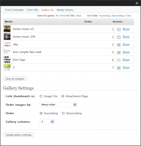Click the kon-simple-fast-web thumbnail
The image size is (141, 146).
tap(7, 52)
